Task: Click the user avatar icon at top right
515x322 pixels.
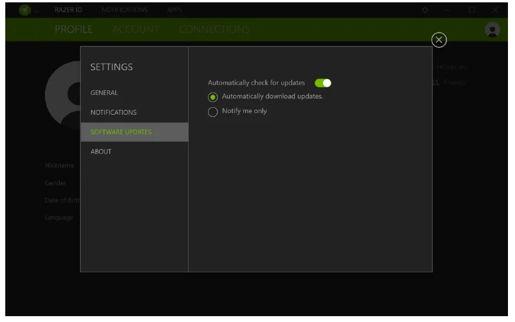Action: point(492,30)
